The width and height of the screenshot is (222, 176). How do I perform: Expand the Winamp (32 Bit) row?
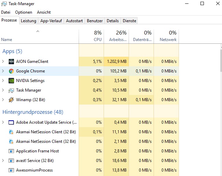point(3,99)
